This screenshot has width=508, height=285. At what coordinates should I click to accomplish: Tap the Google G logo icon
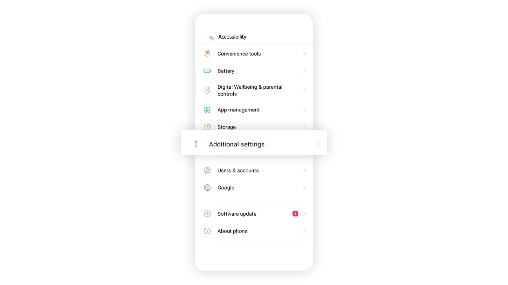point(207,188)
